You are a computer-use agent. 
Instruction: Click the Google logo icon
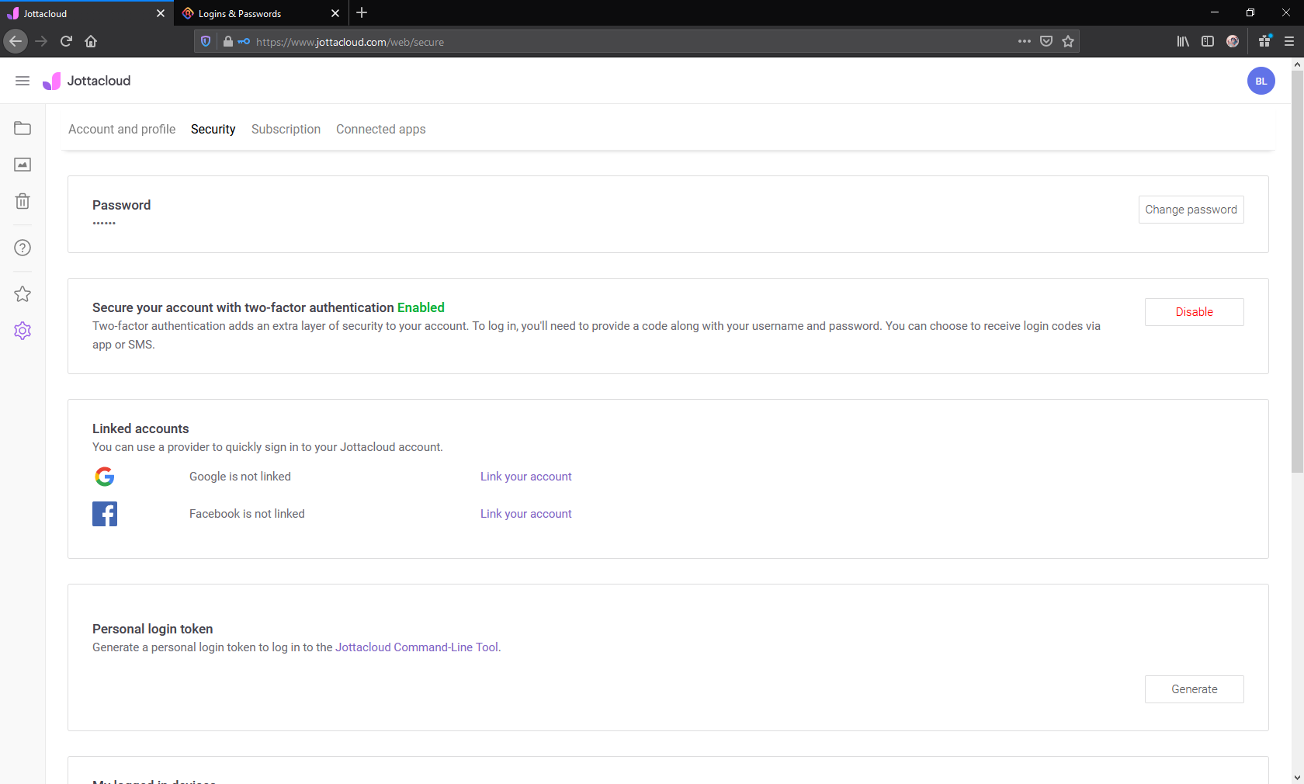click(105, 477)
